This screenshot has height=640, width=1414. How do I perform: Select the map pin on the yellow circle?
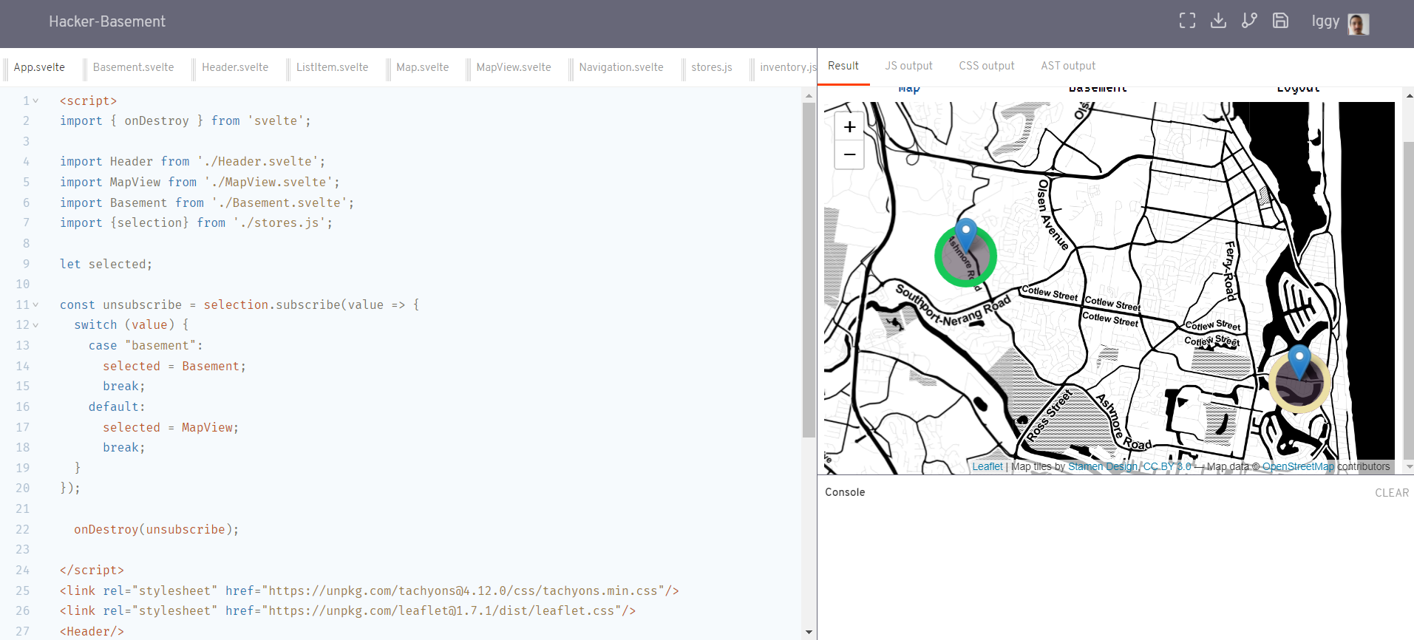pos(1299,361)
